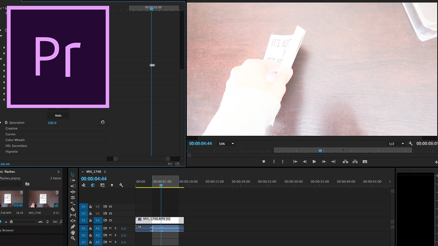Play the sequence in Program monitor

coord(314,162)
